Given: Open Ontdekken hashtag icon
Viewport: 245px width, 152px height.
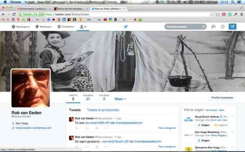Looking at the screenshot, I should (x=59, y=27).
